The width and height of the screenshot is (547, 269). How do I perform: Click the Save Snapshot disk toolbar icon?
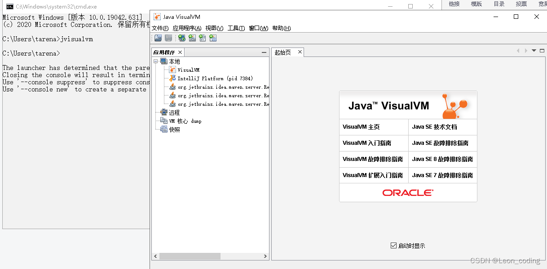click(x=168, y=38)
